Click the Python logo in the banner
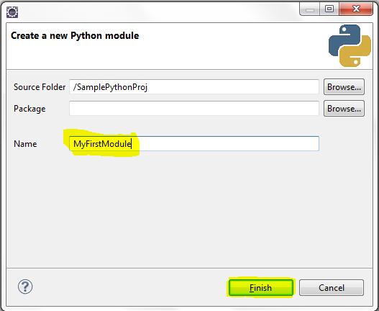The height and width of the screenshot is (311, 379). 350,45
